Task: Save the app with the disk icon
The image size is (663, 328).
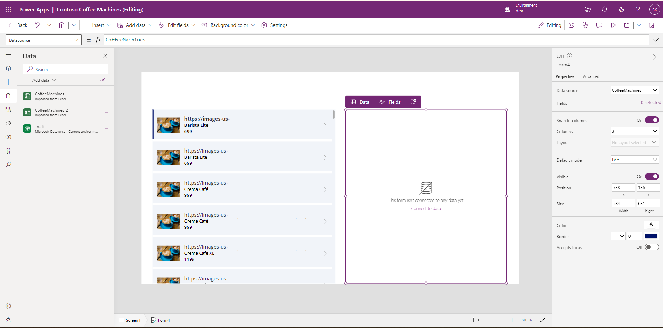Action: click(627, 25)
